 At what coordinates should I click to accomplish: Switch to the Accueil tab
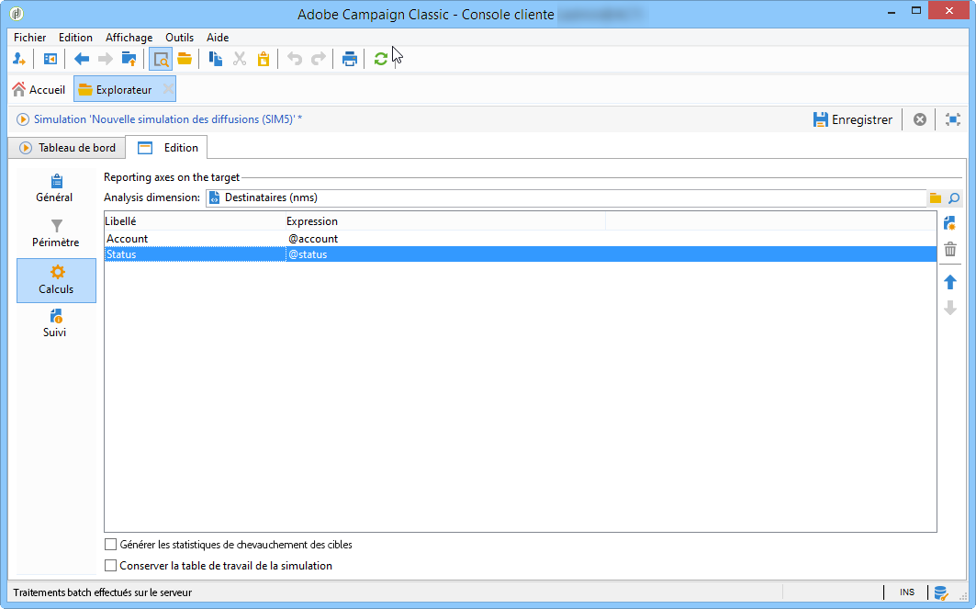pyautogui.click(x=39, y=90)
